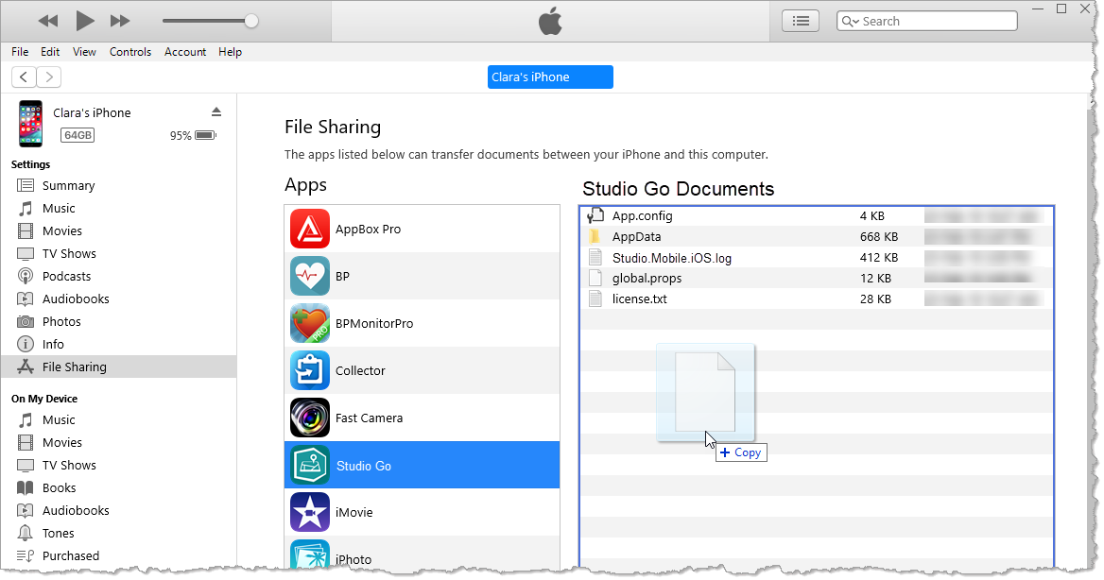Select Audiobooks under Settings
The height and width of the screenshot is (580, 1104).
point(76,299)
